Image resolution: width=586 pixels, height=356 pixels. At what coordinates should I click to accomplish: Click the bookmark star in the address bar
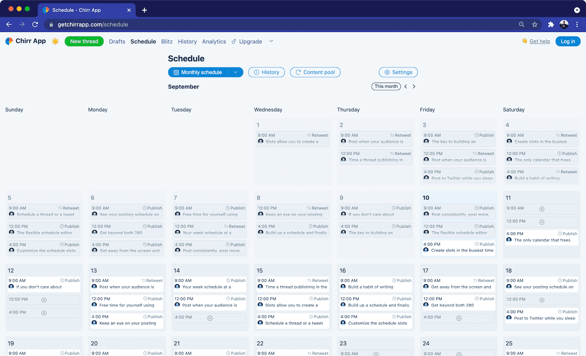pyautogui.click(x=534, y=24)
